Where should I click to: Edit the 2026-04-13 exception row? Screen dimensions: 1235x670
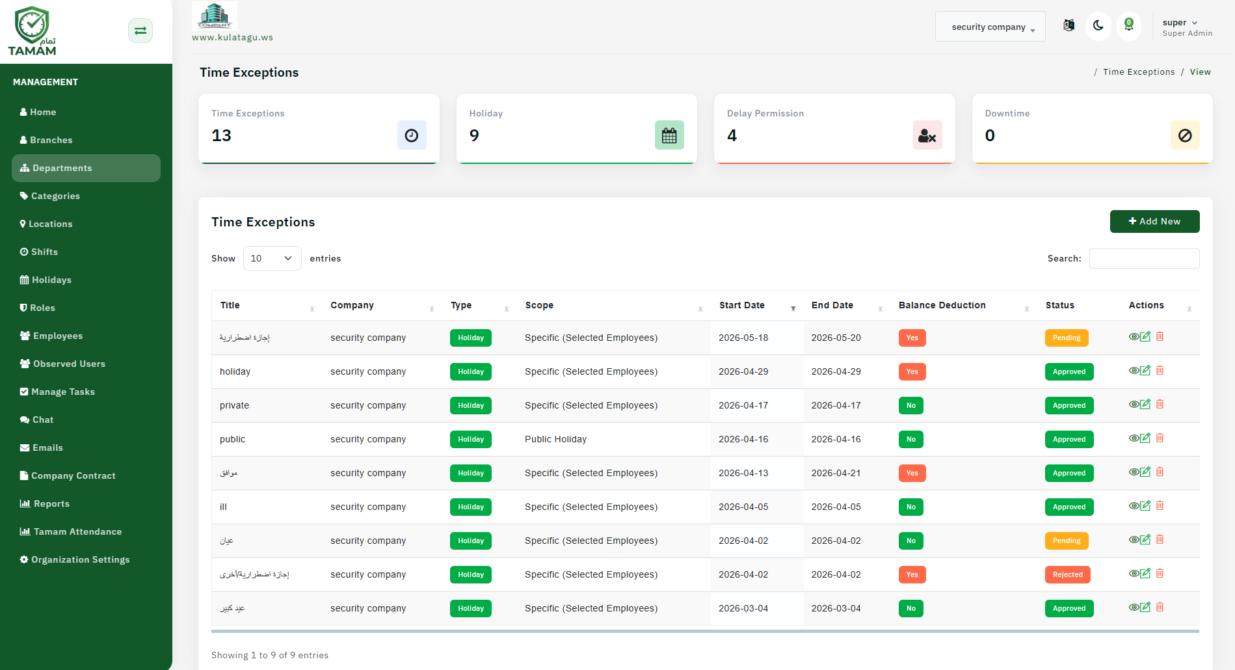1146,472
